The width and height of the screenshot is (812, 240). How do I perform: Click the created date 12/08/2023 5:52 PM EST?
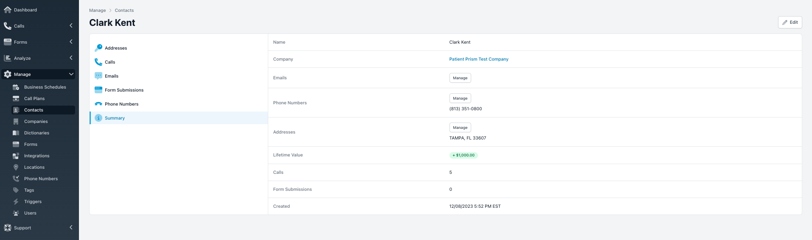click(475, 207)
